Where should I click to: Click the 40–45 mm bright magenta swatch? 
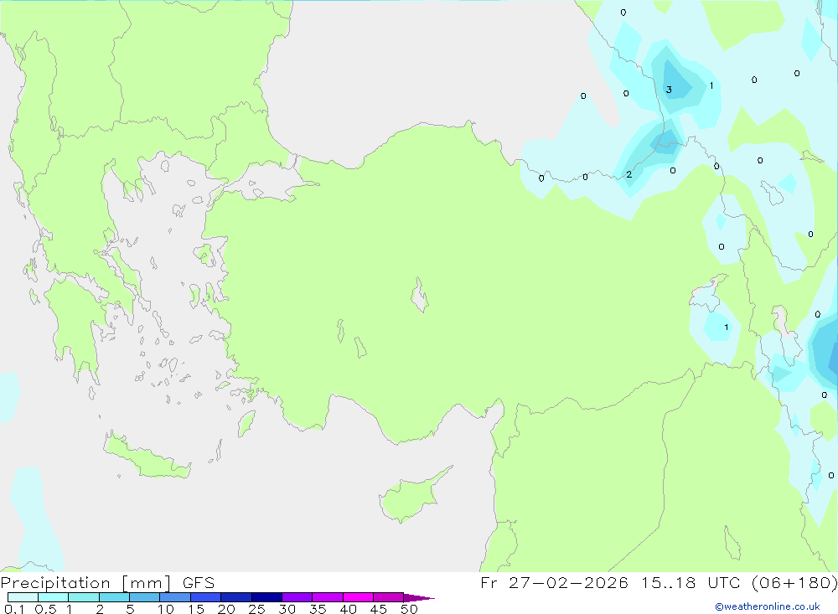coord(358,597)
